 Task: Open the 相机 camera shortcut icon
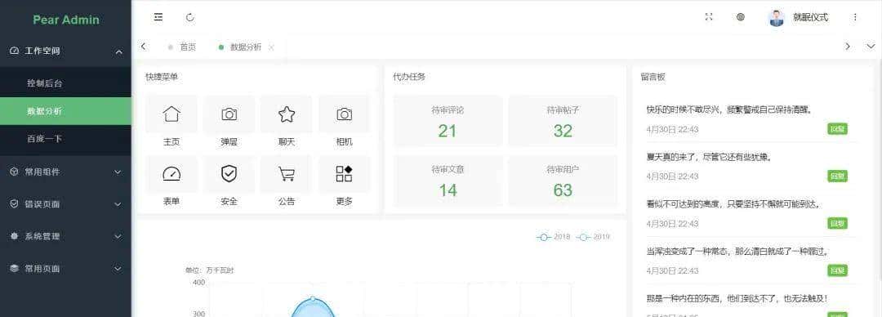[345, 114]
